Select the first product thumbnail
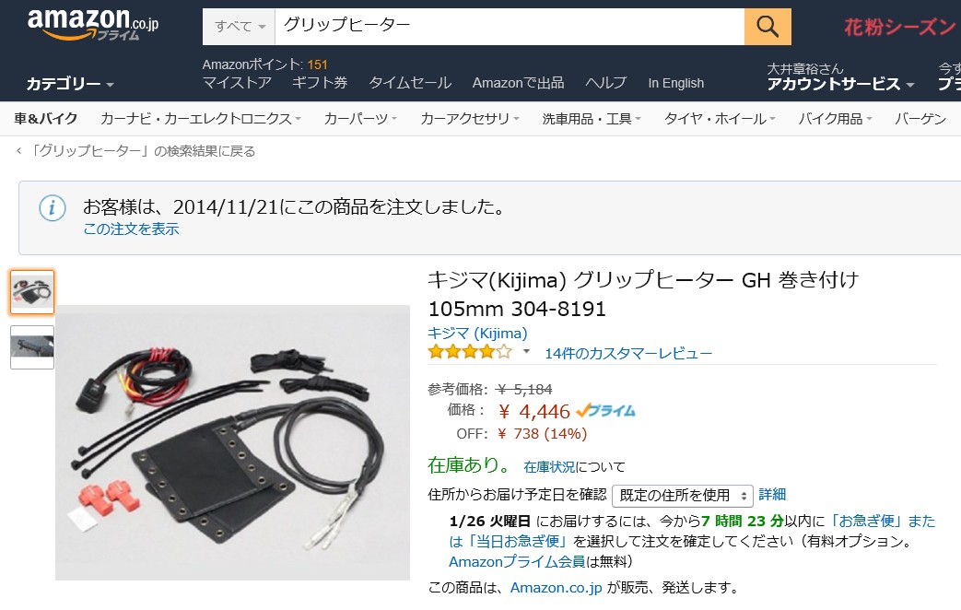 coord(32,292)
